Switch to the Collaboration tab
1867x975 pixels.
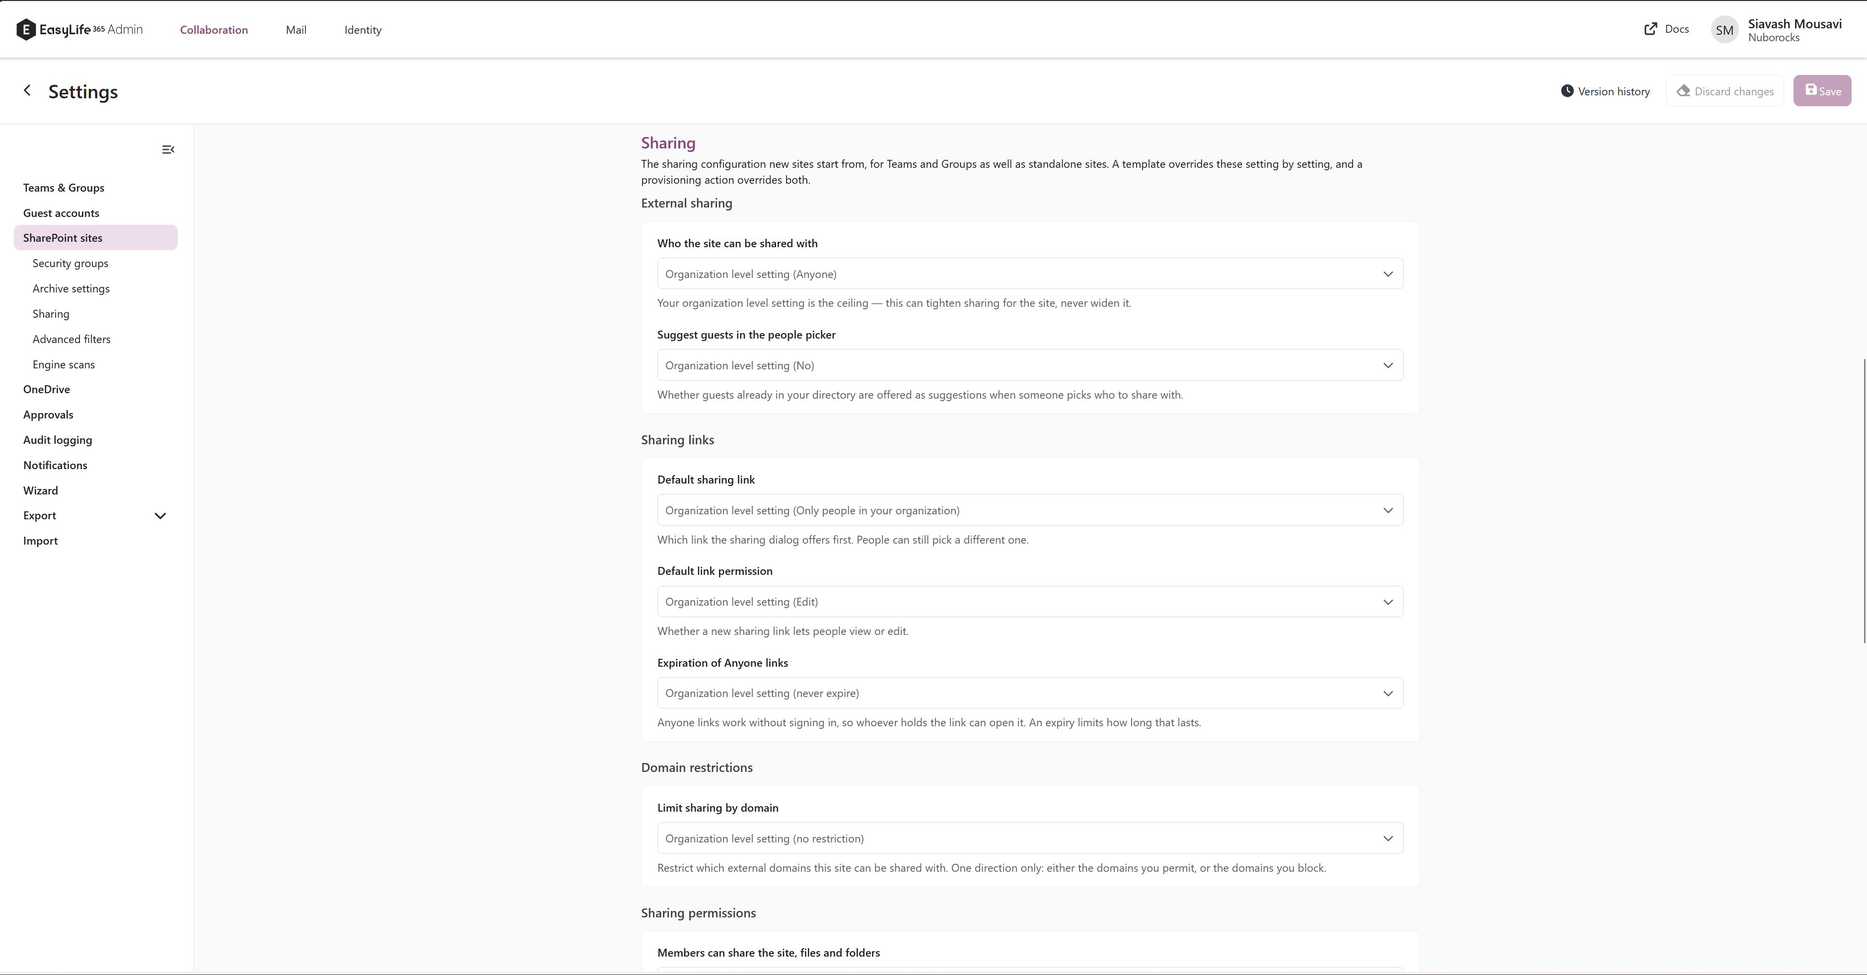[x=214, y=30]
